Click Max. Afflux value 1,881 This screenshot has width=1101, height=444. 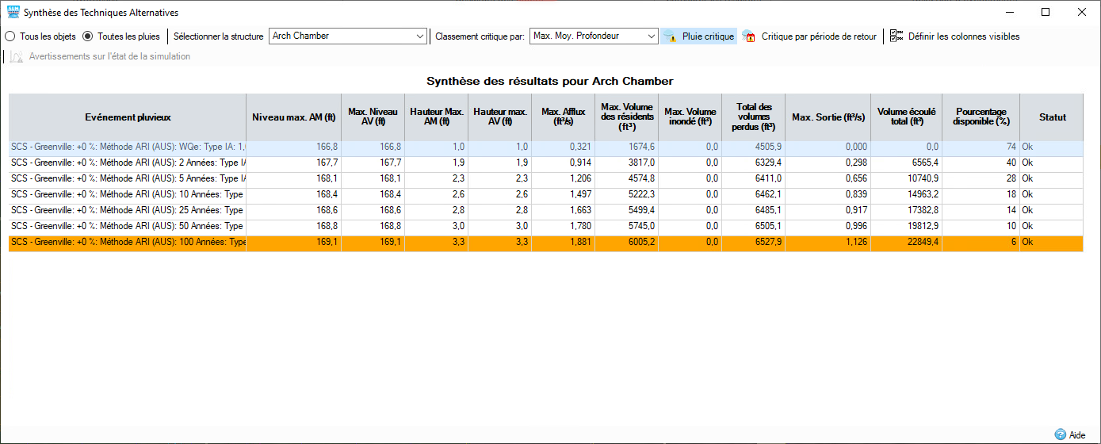click(x=564, y=243)
